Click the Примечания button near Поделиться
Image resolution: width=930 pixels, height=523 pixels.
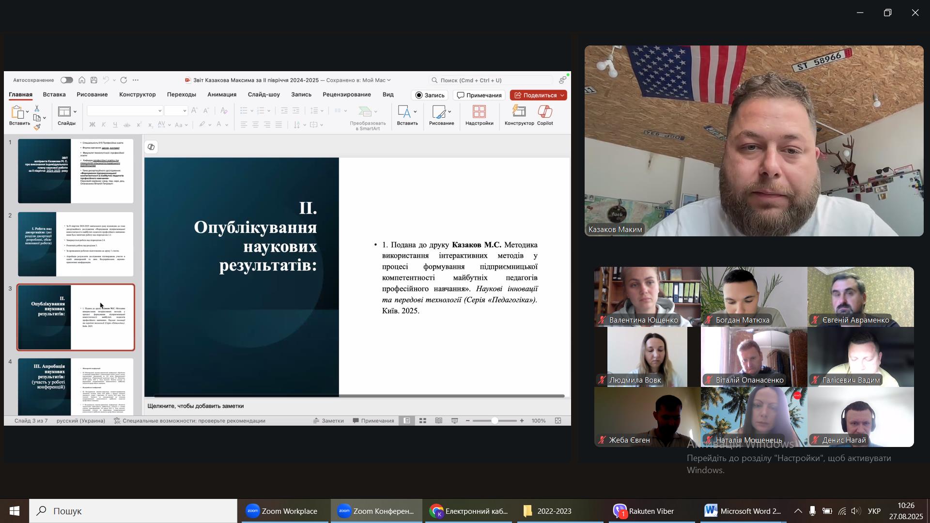pyautogui.click(x=479, y=95)
